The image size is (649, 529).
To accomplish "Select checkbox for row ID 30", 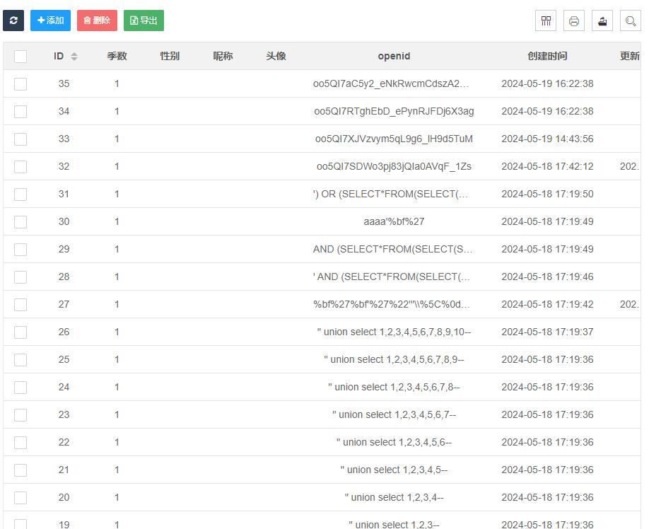I will [x=21, y=222].
